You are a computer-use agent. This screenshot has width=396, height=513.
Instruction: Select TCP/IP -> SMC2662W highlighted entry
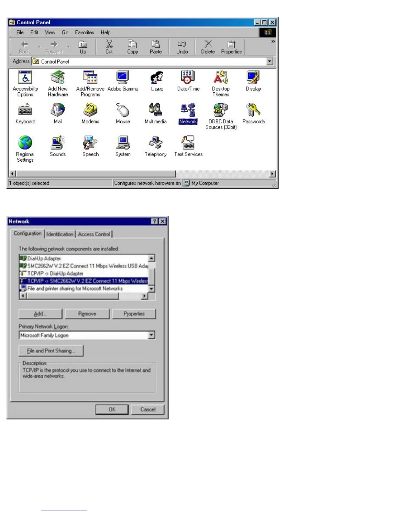pos(83,281)
